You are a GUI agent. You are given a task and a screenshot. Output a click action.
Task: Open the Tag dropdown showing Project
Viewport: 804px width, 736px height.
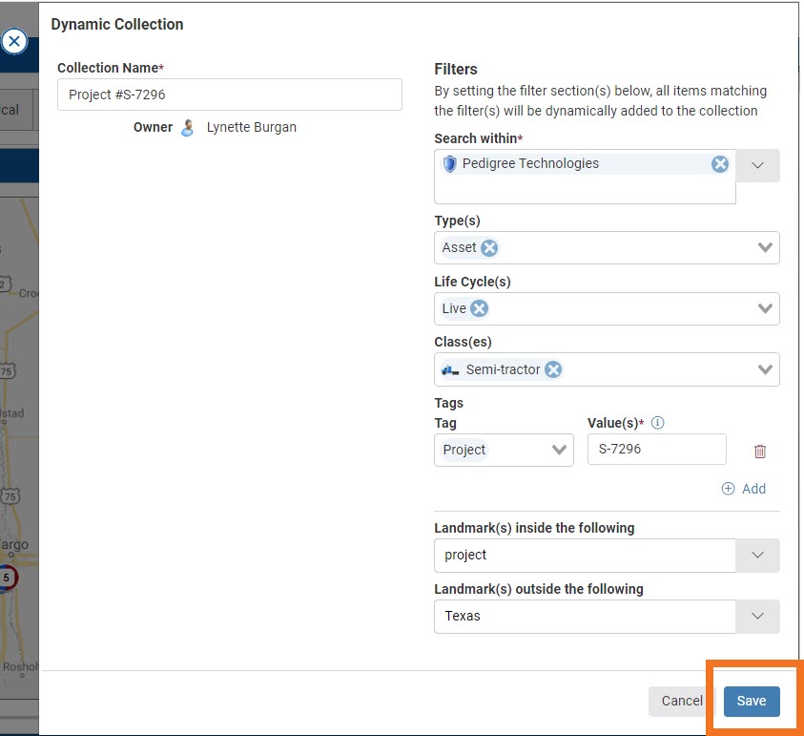click(561, 449)
